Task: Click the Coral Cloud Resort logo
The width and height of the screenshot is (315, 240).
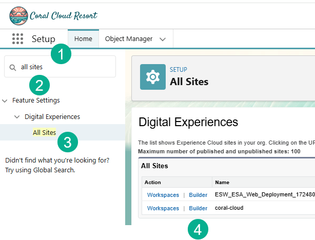Action: [53, 15]
